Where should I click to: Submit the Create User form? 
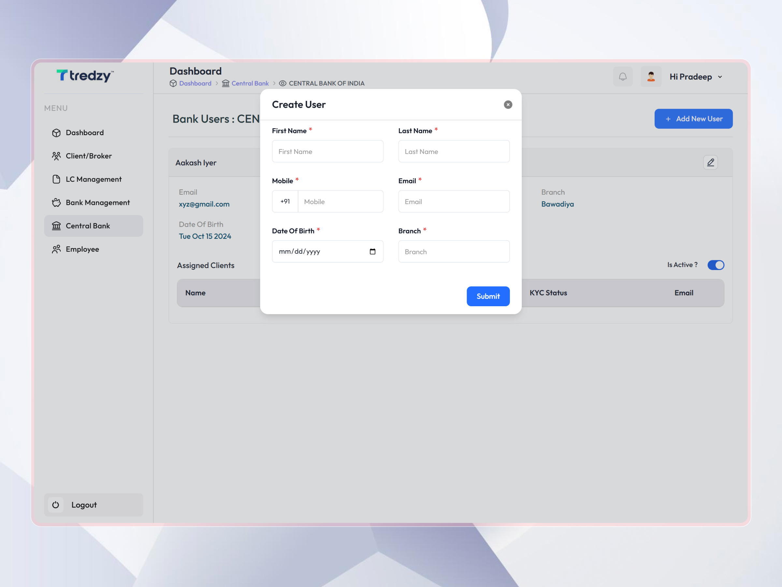(488, 296)
